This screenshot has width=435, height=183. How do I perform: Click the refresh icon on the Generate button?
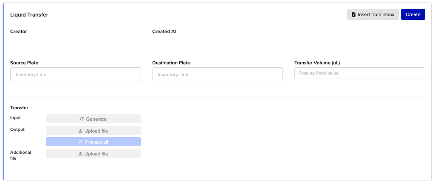point(82,119)
